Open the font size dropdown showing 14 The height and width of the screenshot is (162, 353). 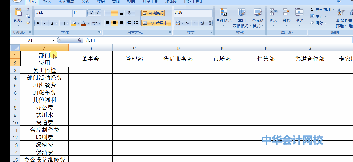tap(85, 13)
